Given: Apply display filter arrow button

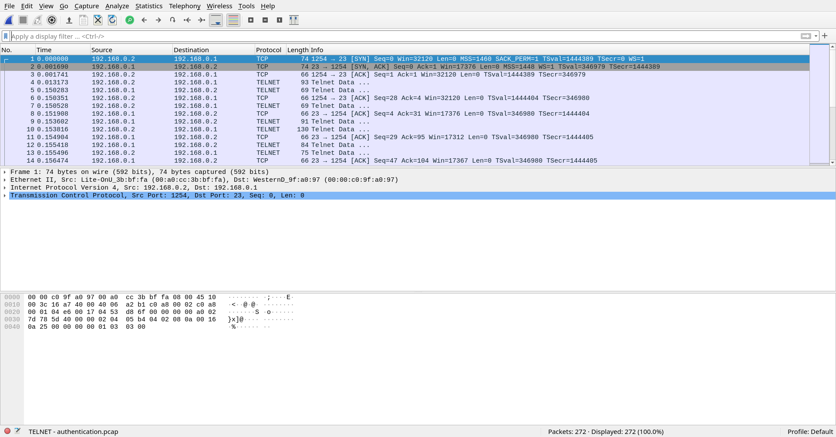Looking at the screenshot, I should click(x=806, y=36).
